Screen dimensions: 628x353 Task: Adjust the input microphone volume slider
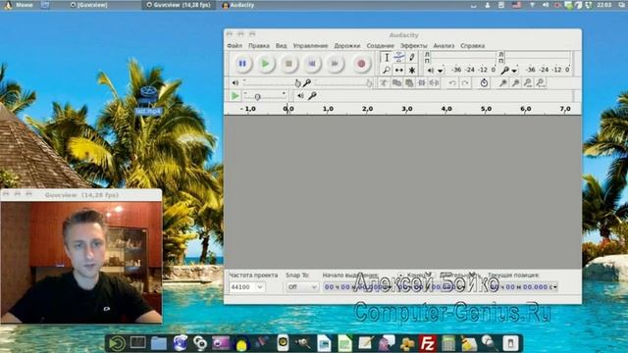coord(343,82)
